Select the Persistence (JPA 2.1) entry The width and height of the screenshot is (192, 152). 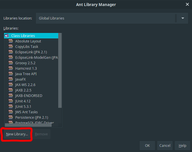click(x=31, y=118)
